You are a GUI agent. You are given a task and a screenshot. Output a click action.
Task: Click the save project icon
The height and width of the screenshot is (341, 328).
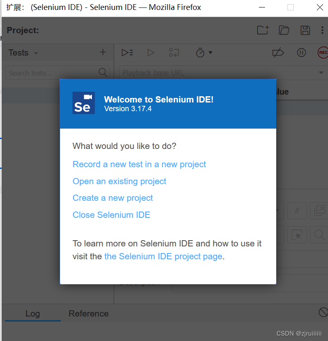coord(305,30)
